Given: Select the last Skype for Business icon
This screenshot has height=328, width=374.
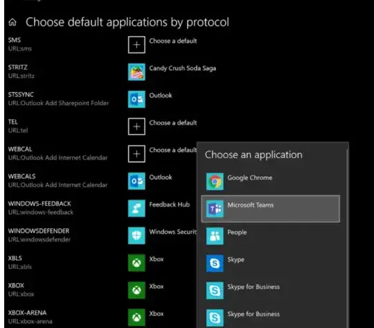Looking at the screenshot, I should tap(215, 318).
